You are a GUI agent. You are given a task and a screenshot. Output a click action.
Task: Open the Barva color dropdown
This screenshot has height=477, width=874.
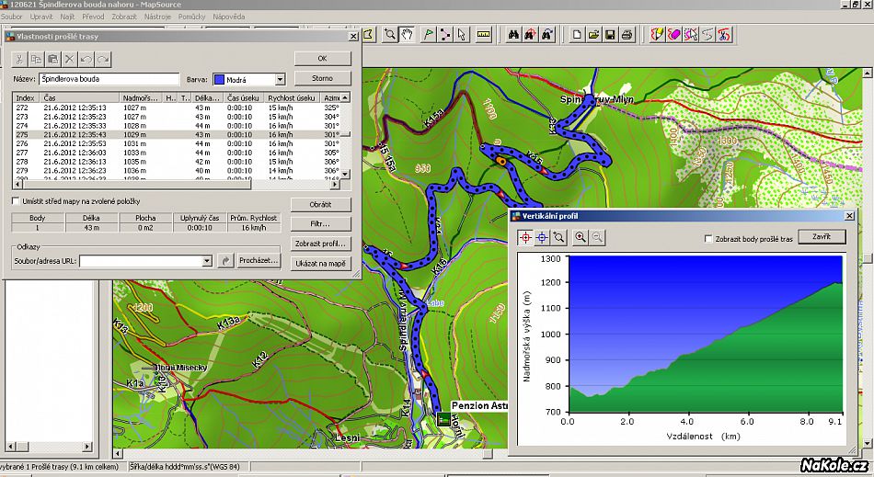pyautogui.click(x=280, y=80)
